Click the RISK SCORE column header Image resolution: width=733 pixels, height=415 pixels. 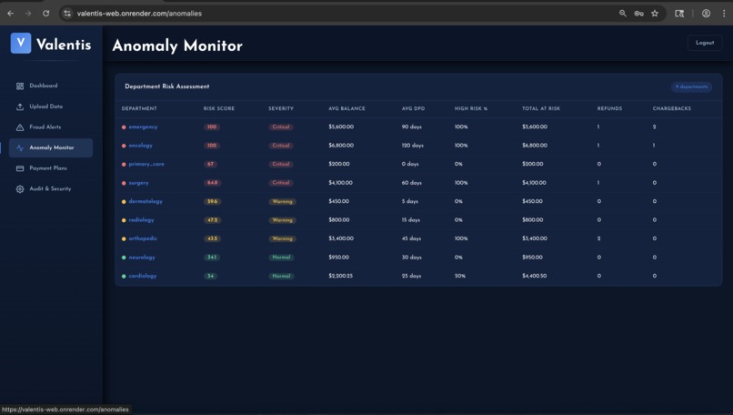(219, 108)
